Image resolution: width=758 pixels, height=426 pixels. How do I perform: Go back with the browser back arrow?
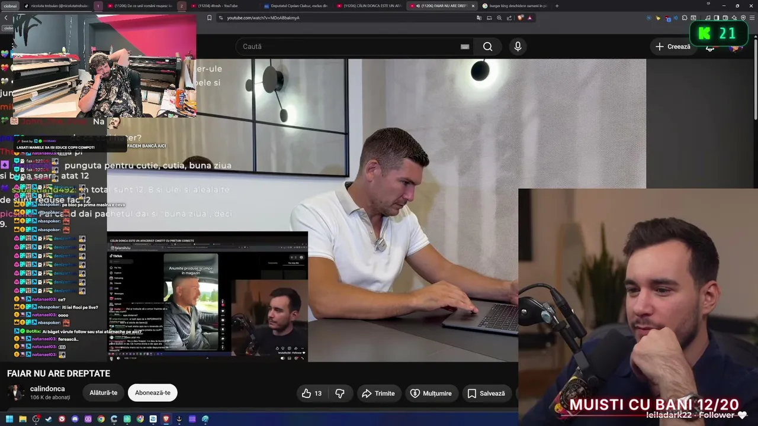click(6, 18)
